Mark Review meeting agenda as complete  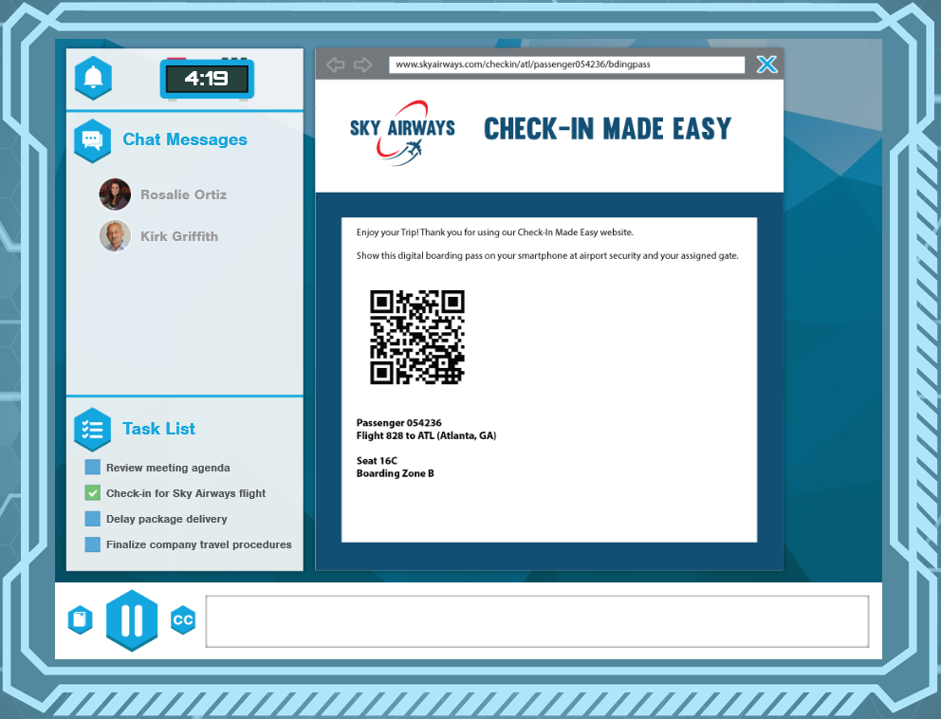[92, 468]
